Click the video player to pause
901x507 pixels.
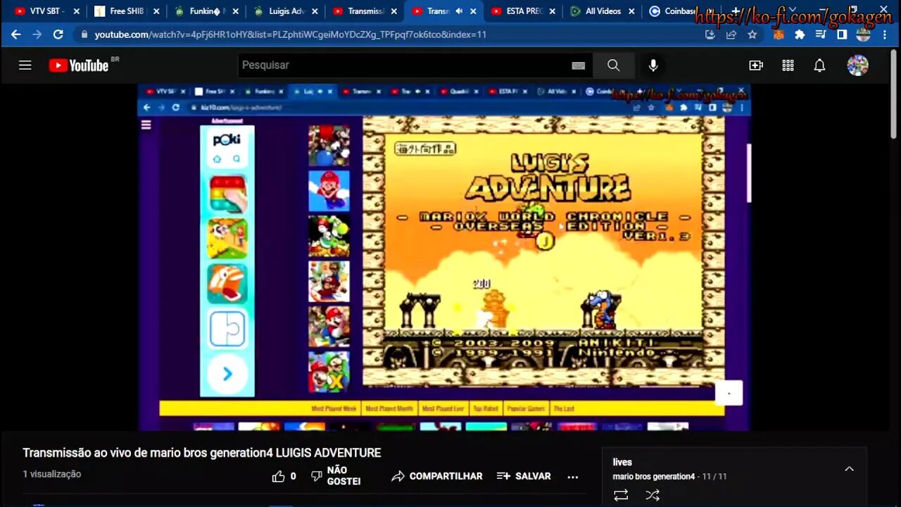tap(443, 257)
